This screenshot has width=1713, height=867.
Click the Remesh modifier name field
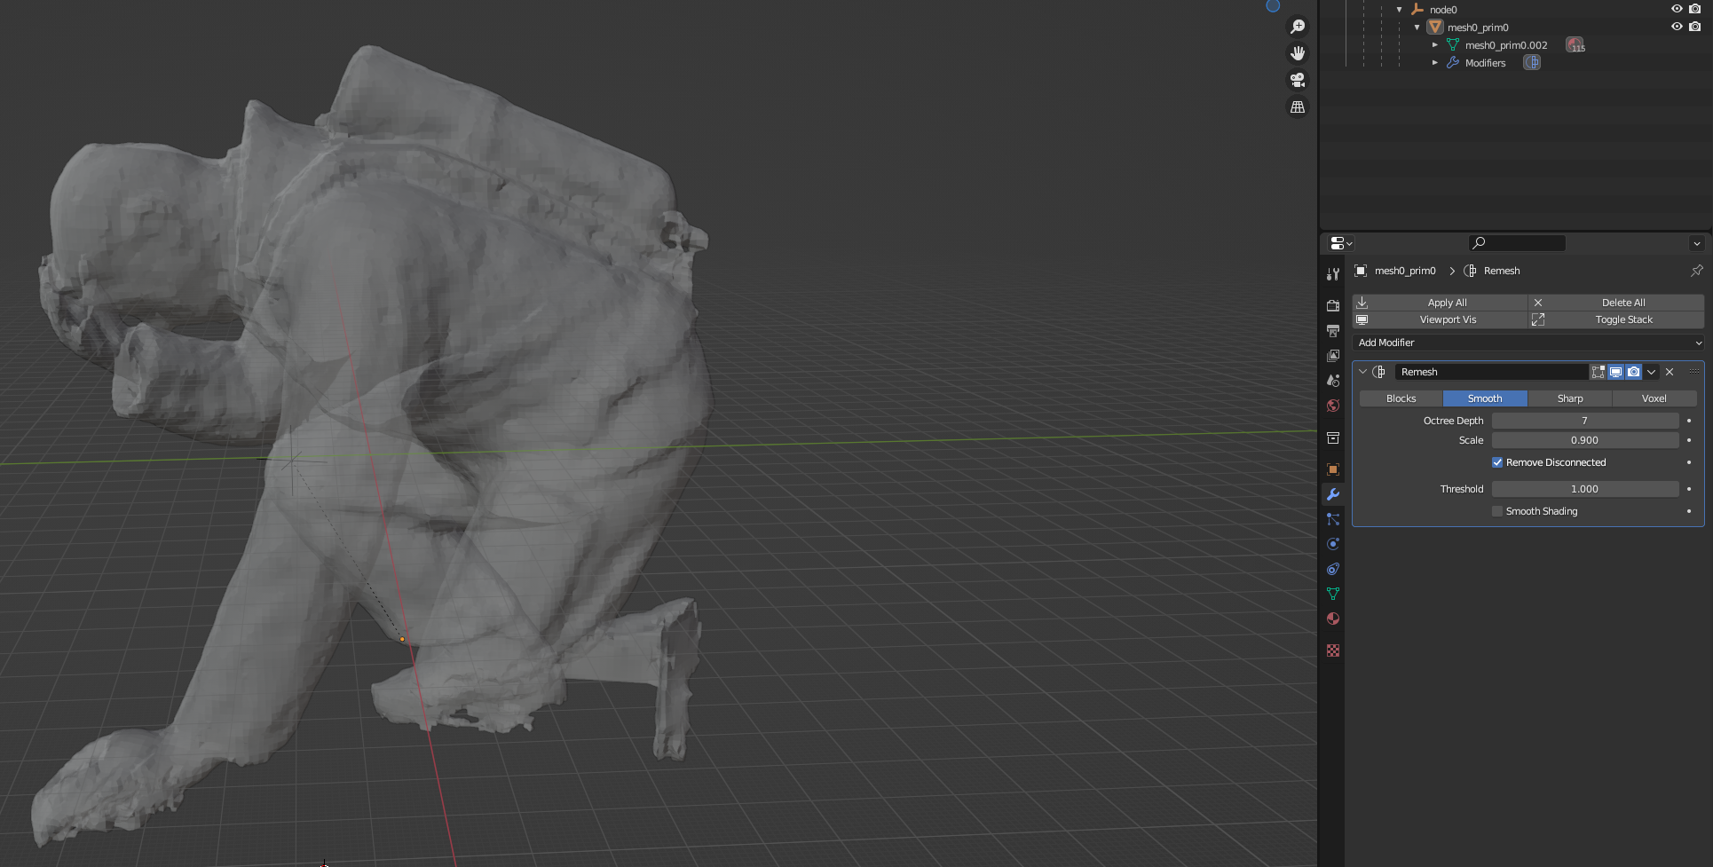click(1491, 372)
